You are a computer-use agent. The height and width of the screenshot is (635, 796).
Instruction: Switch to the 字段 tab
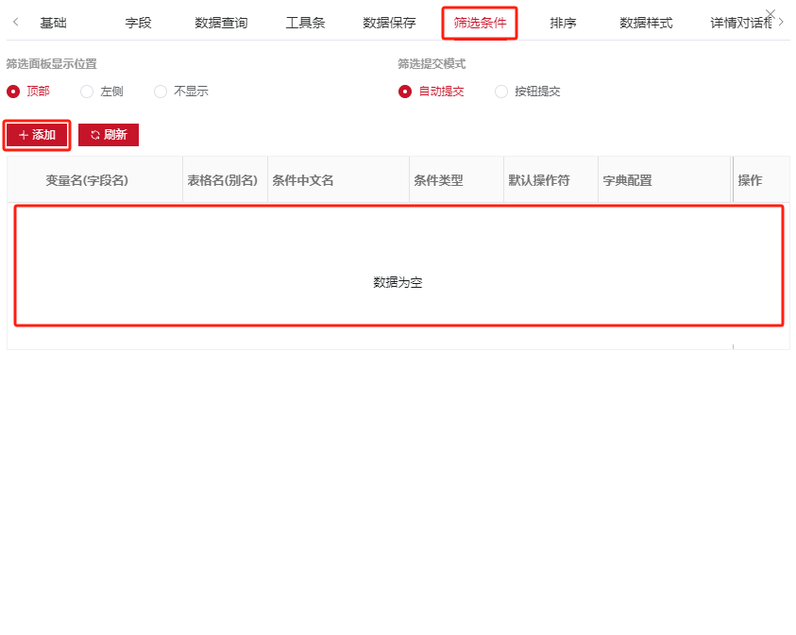click(x=138, y=23)
